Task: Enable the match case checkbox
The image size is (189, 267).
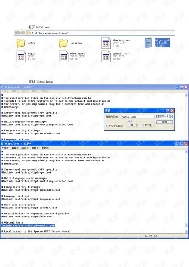Action: (x=107, y=126)
